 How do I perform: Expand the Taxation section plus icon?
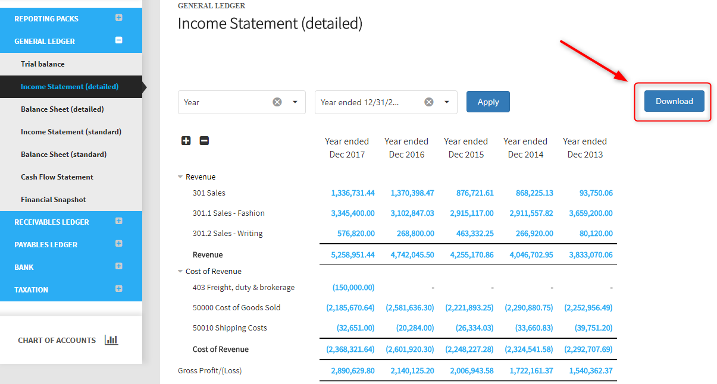118,289
